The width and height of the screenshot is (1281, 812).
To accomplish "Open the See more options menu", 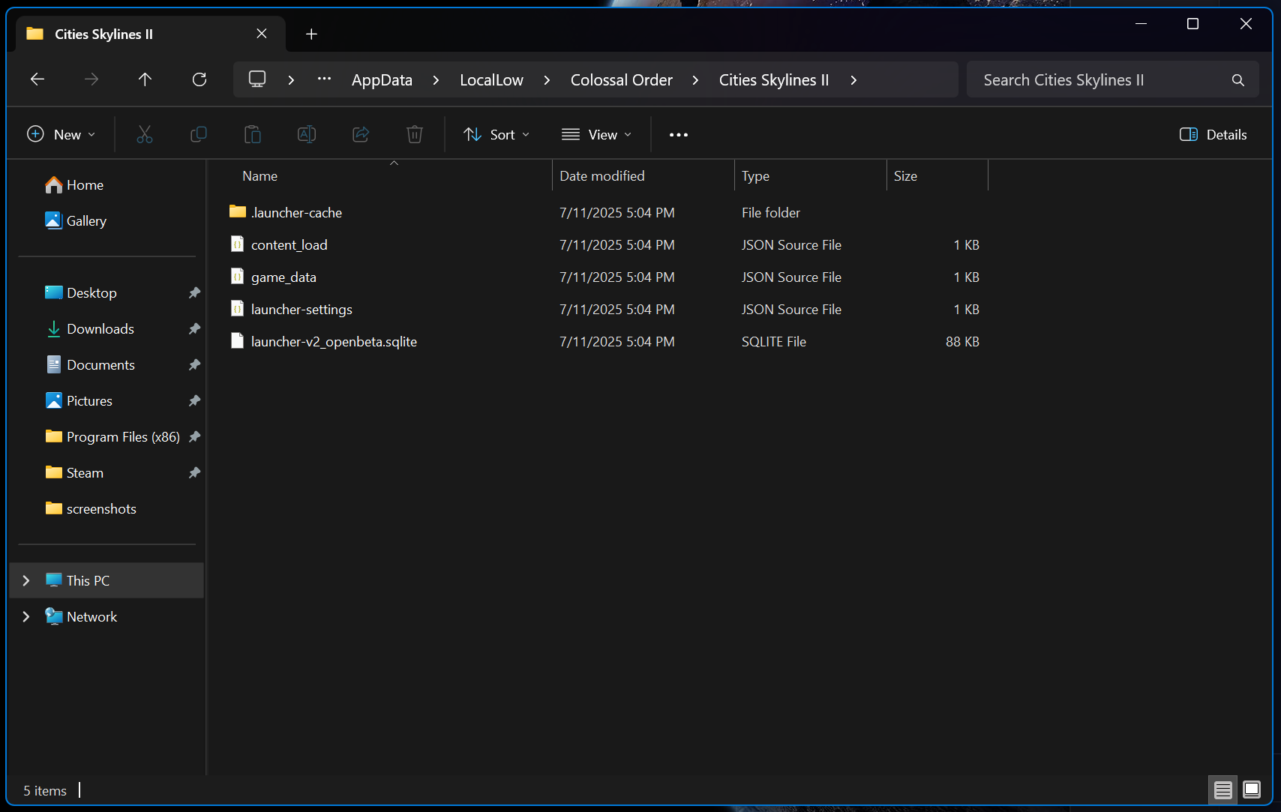I will 679,135.
